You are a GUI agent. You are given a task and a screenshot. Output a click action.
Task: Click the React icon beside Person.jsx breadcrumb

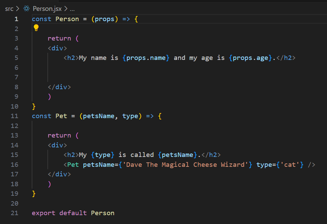(27, 9)
